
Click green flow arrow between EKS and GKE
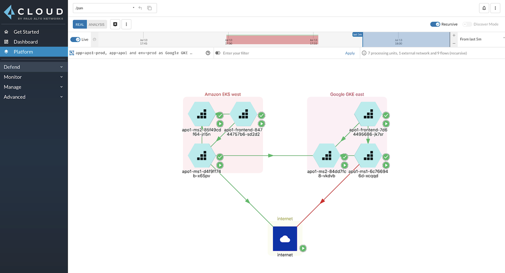(x=270, y=156)
